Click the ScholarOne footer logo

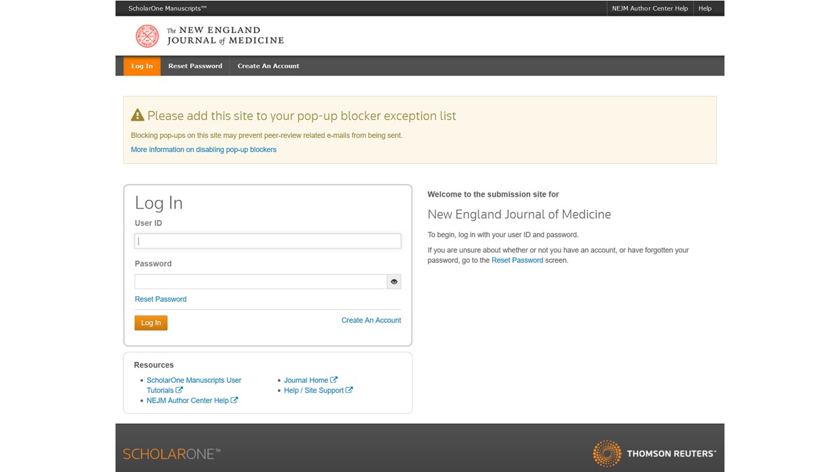click(x=171, y=454)
